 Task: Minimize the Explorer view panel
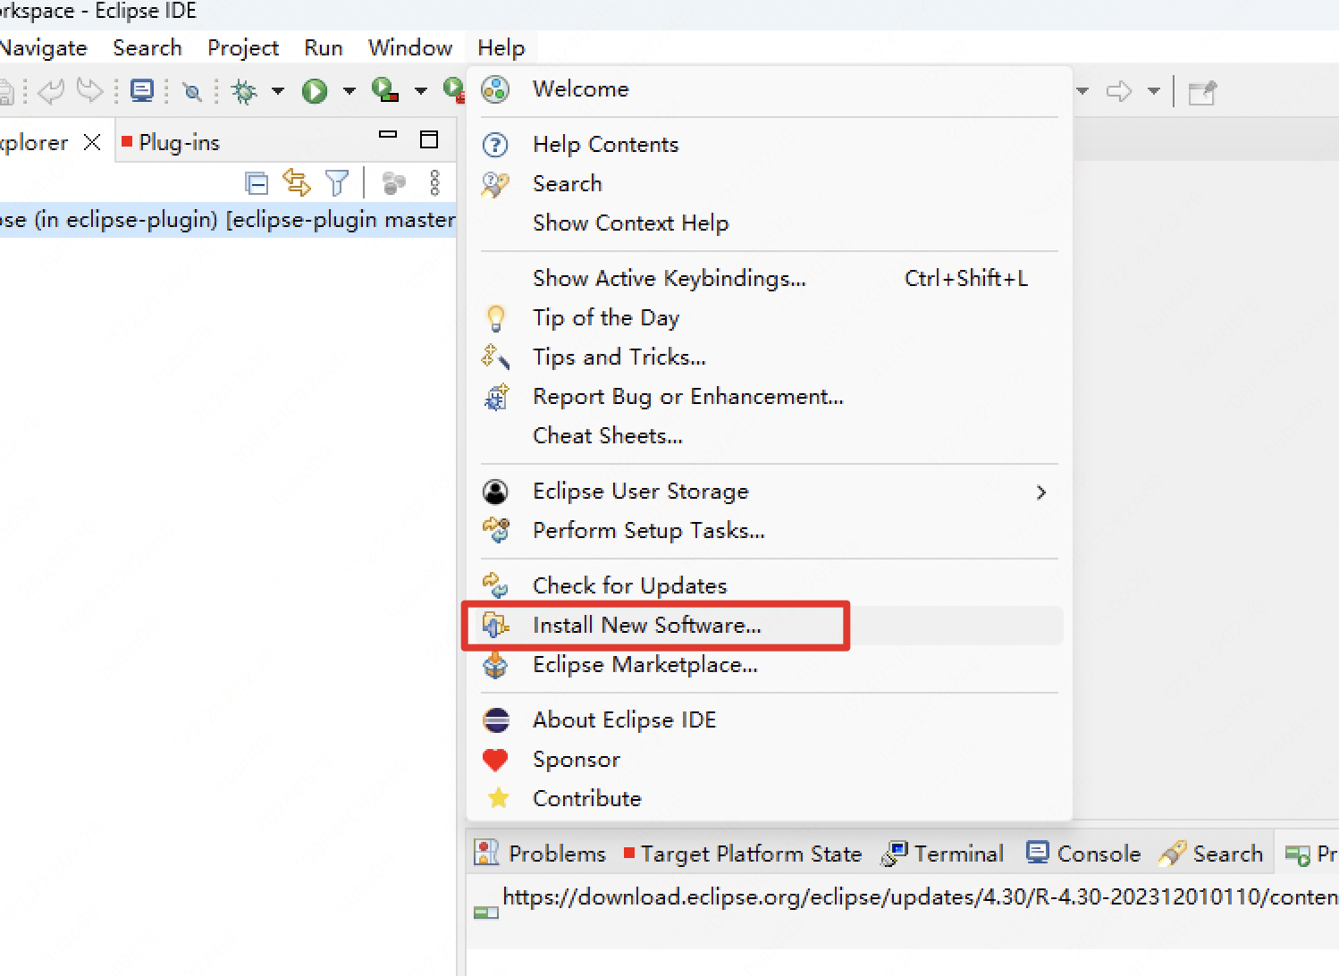pos(388,136)
